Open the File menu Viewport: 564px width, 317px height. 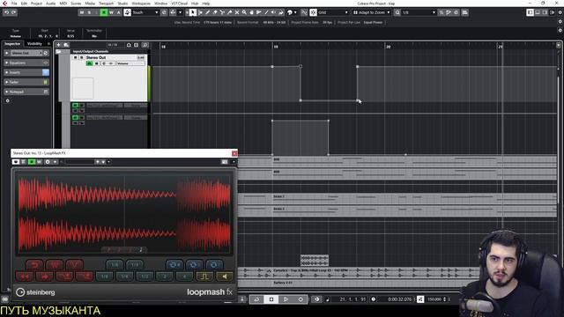pyautogui.click(x=14, y=4)
